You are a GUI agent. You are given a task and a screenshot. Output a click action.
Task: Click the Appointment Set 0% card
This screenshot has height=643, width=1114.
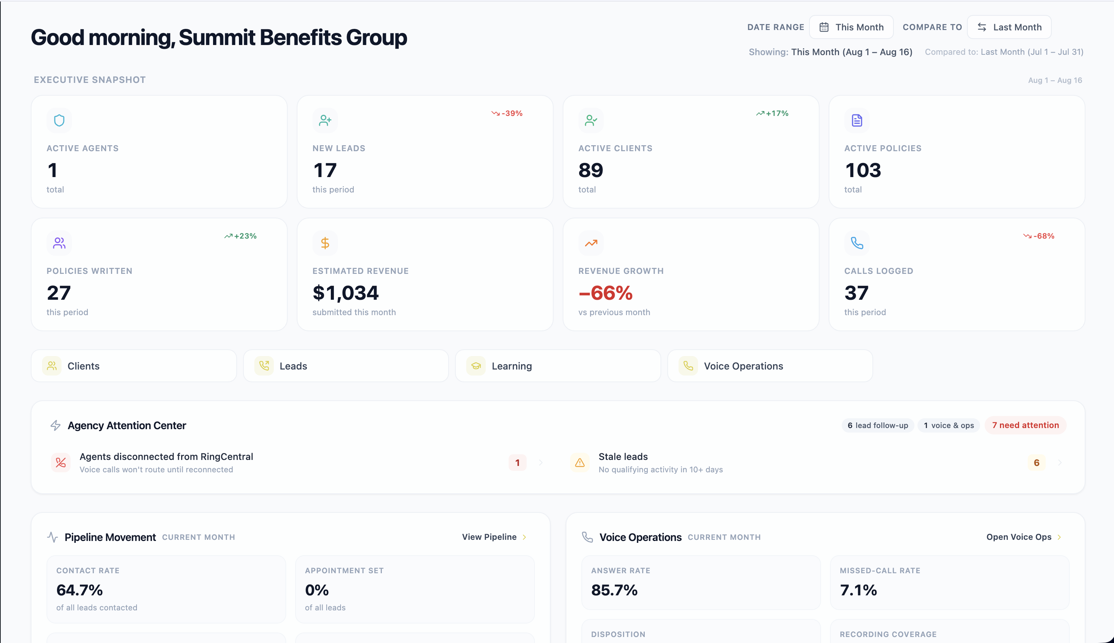(x=414, y=589)
